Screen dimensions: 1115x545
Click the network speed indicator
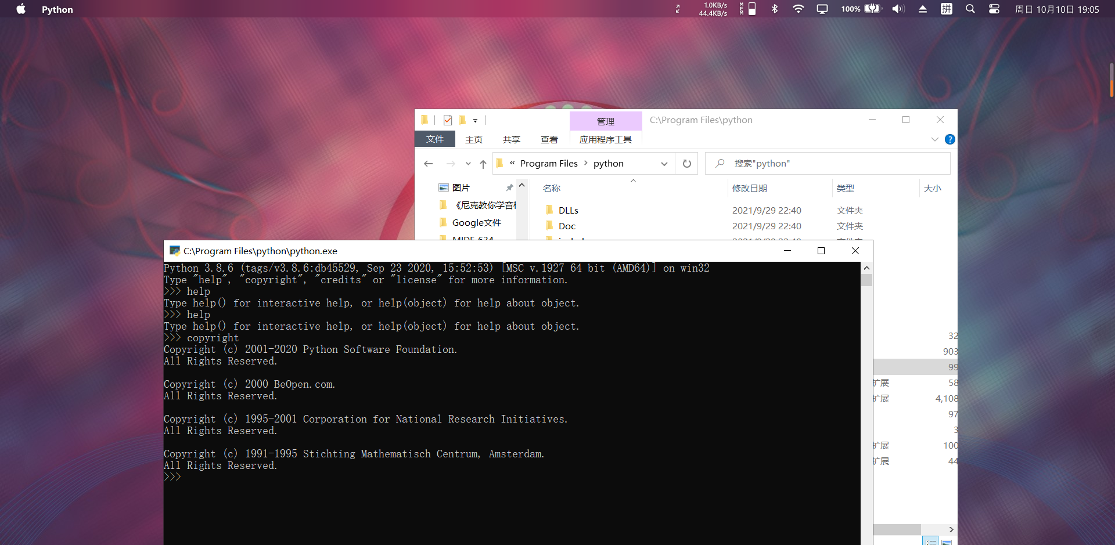[x=713, y=9]
